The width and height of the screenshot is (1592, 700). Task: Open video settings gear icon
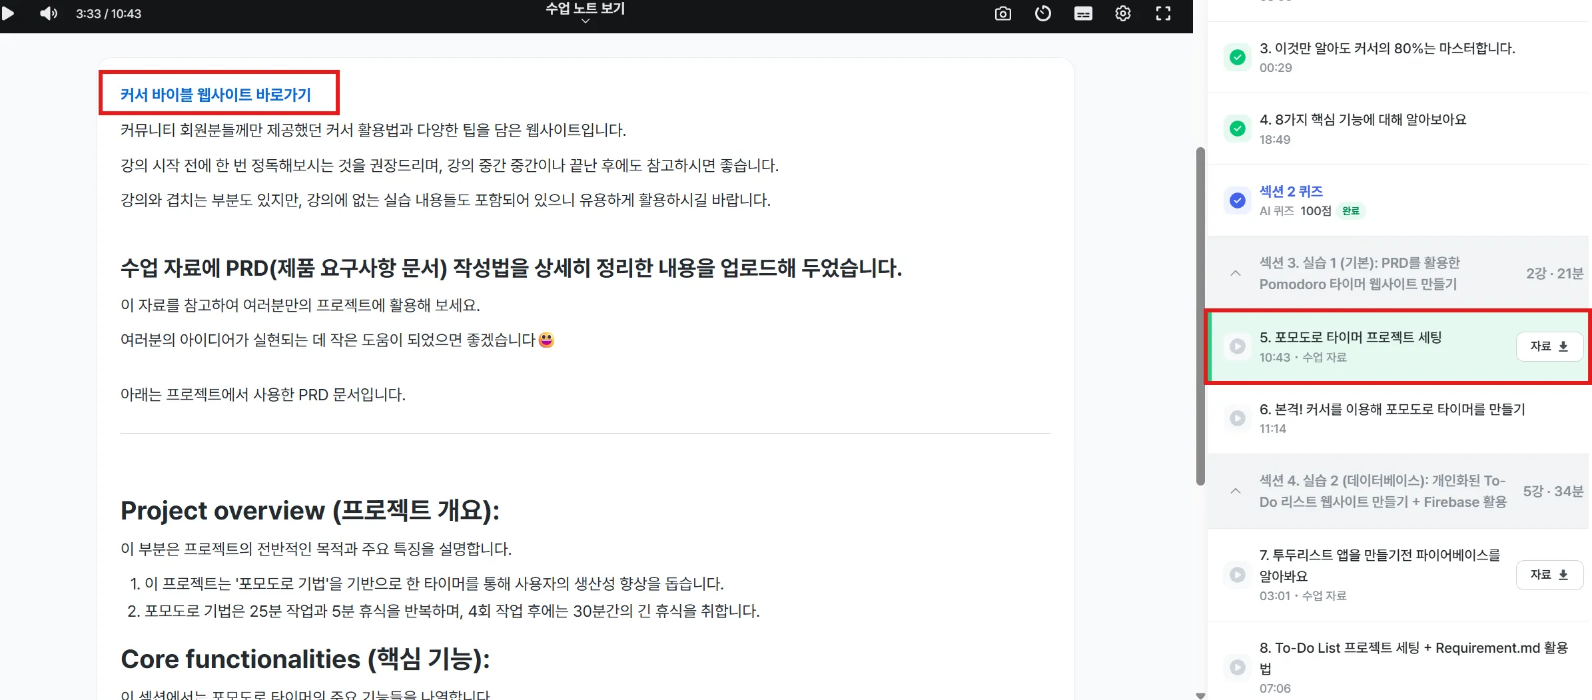pos(1123,13)
